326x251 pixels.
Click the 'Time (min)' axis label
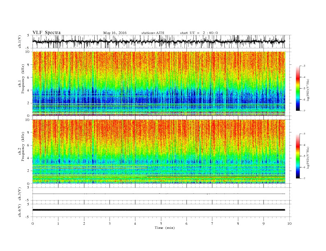pos(165,228)
